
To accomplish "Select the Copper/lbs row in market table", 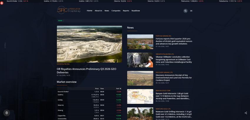I will point(89,116).
